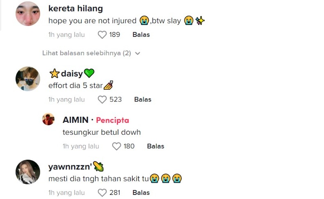This screenshot has height=199, width=324.
Task: Open daisy's profile avatar
Action: point(28,78)
